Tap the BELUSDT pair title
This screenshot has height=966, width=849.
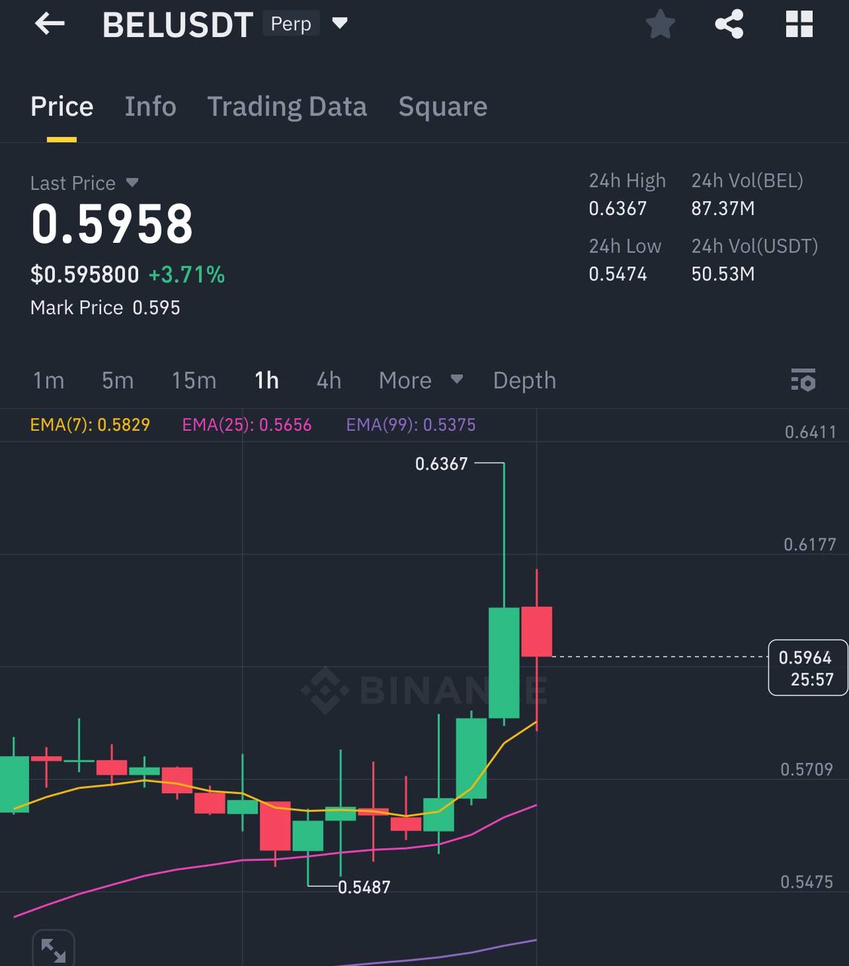point(177,25)
